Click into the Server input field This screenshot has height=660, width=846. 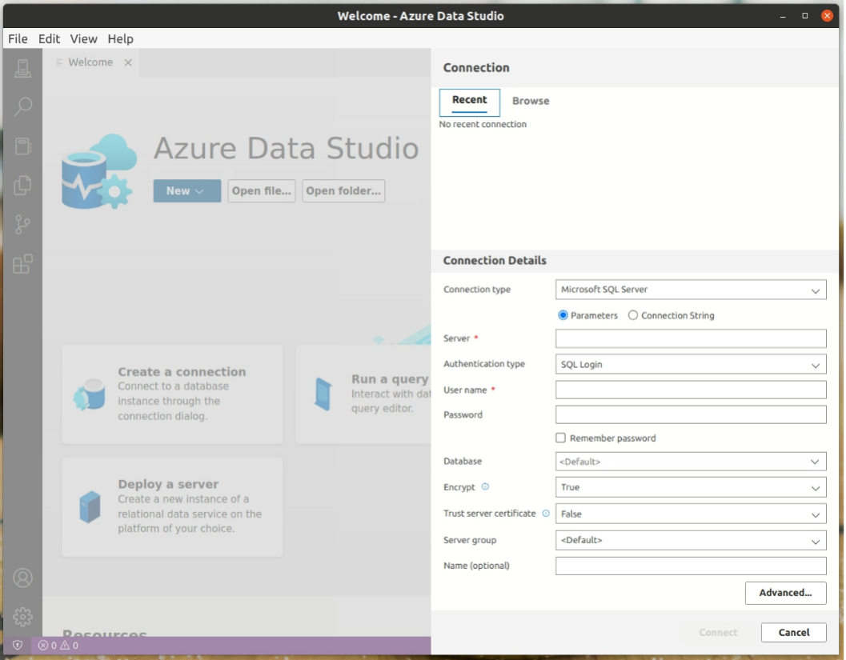point(690,339)
